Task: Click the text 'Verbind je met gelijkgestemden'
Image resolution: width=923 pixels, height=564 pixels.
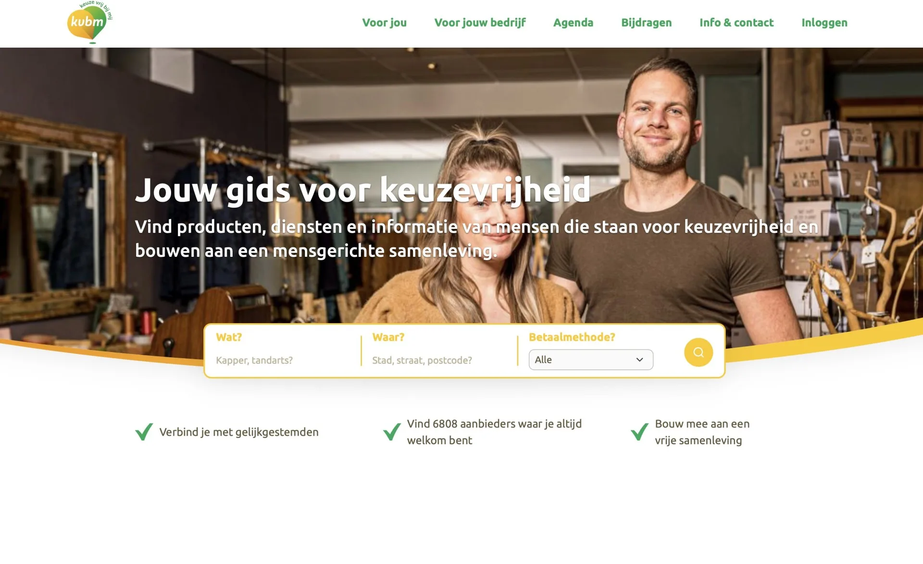Action: click(239, 432)
